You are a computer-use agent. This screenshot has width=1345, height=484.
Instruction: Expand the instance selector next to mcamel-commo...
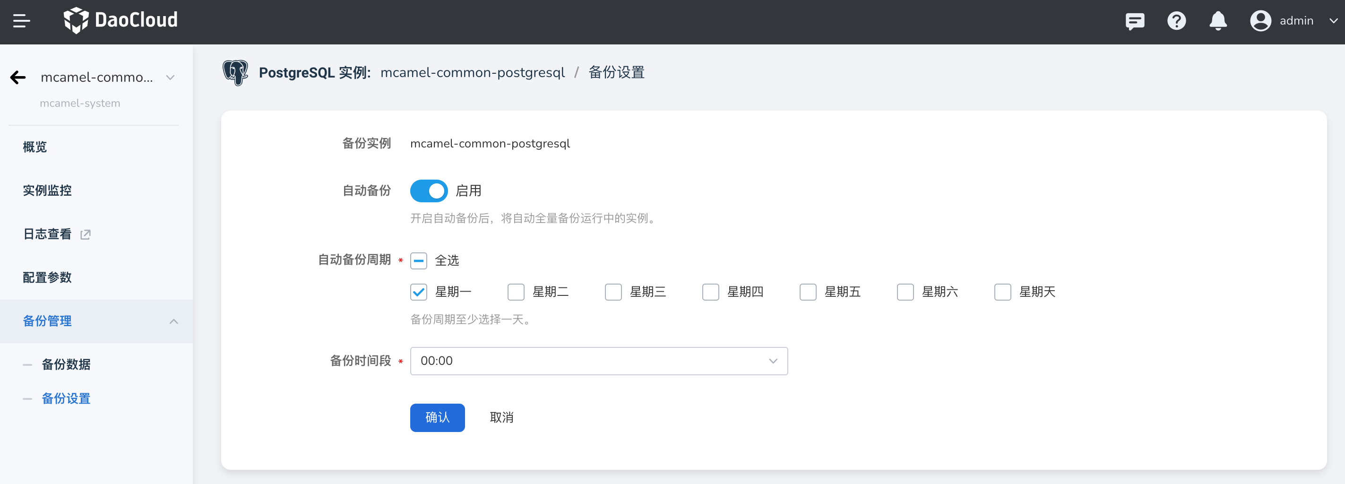coord(170,77)
